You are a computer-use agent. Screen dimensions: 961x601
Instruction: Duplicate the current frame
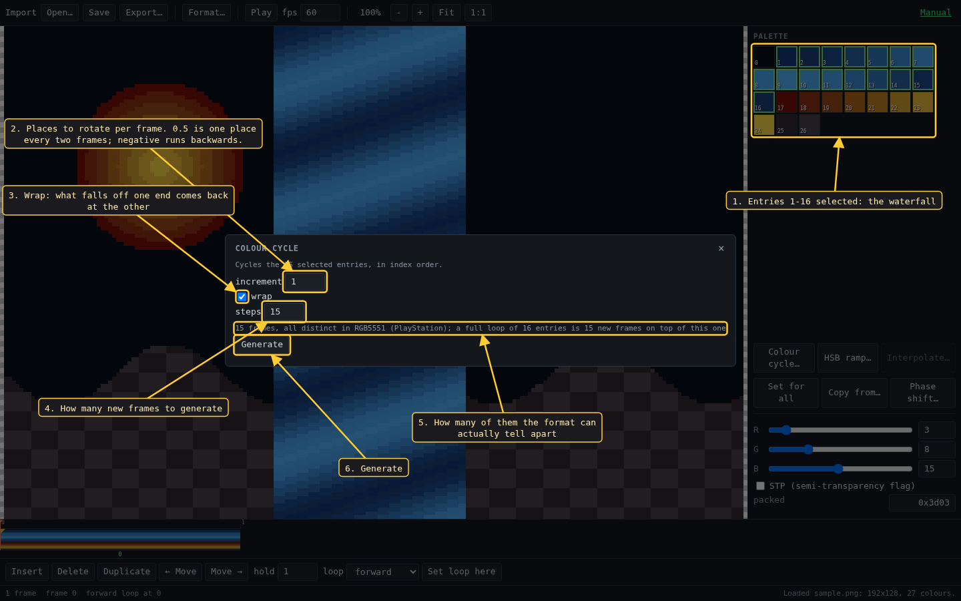pos(127,572)
